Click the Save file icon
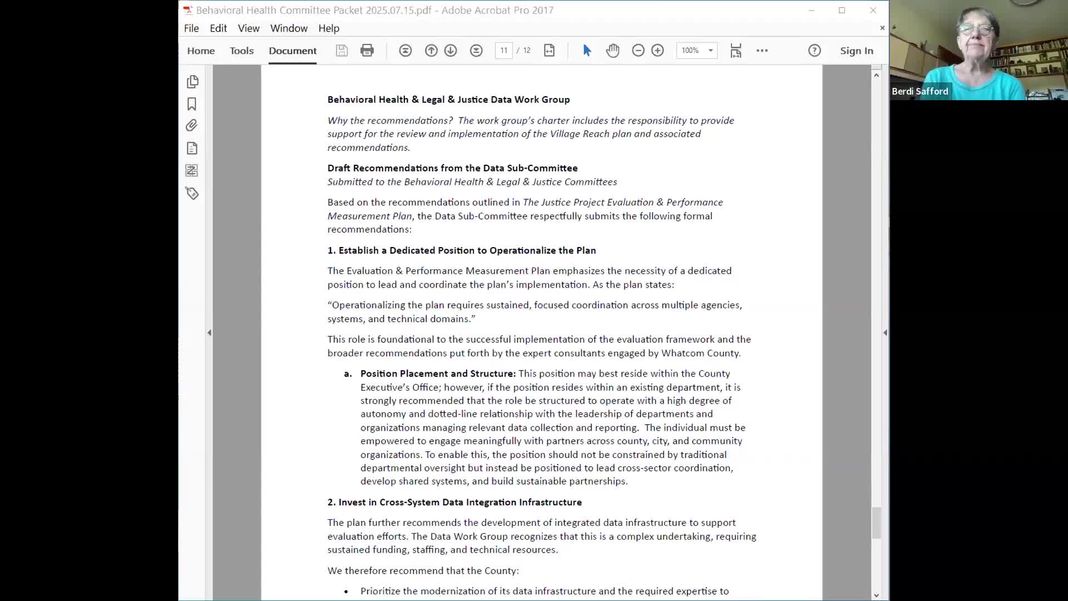The image size is (1068, 601). pos(342,51)
